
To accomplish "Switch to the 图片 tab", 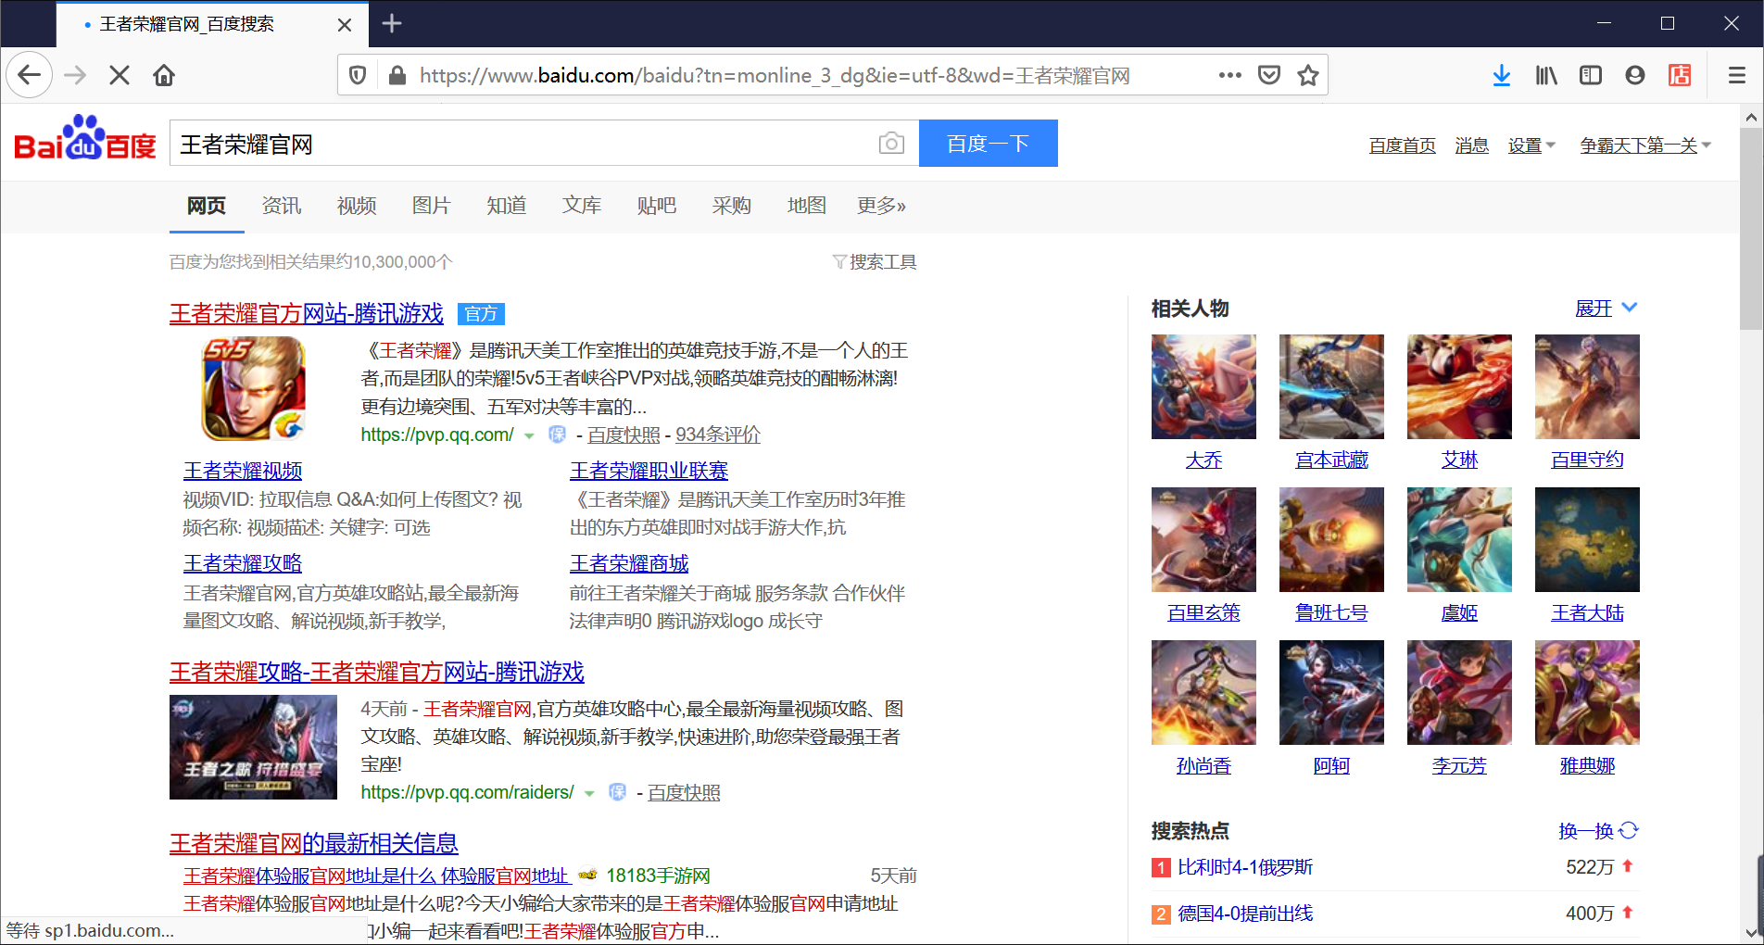I will tap(432, 206).
